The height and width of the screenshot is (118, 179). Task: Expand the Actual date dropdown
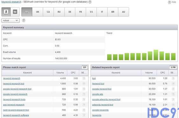click(10, 21)
